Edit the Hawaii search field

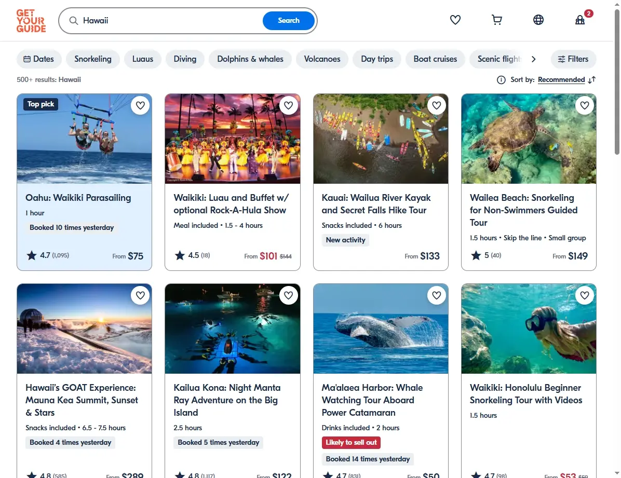[x=170, y=21]
